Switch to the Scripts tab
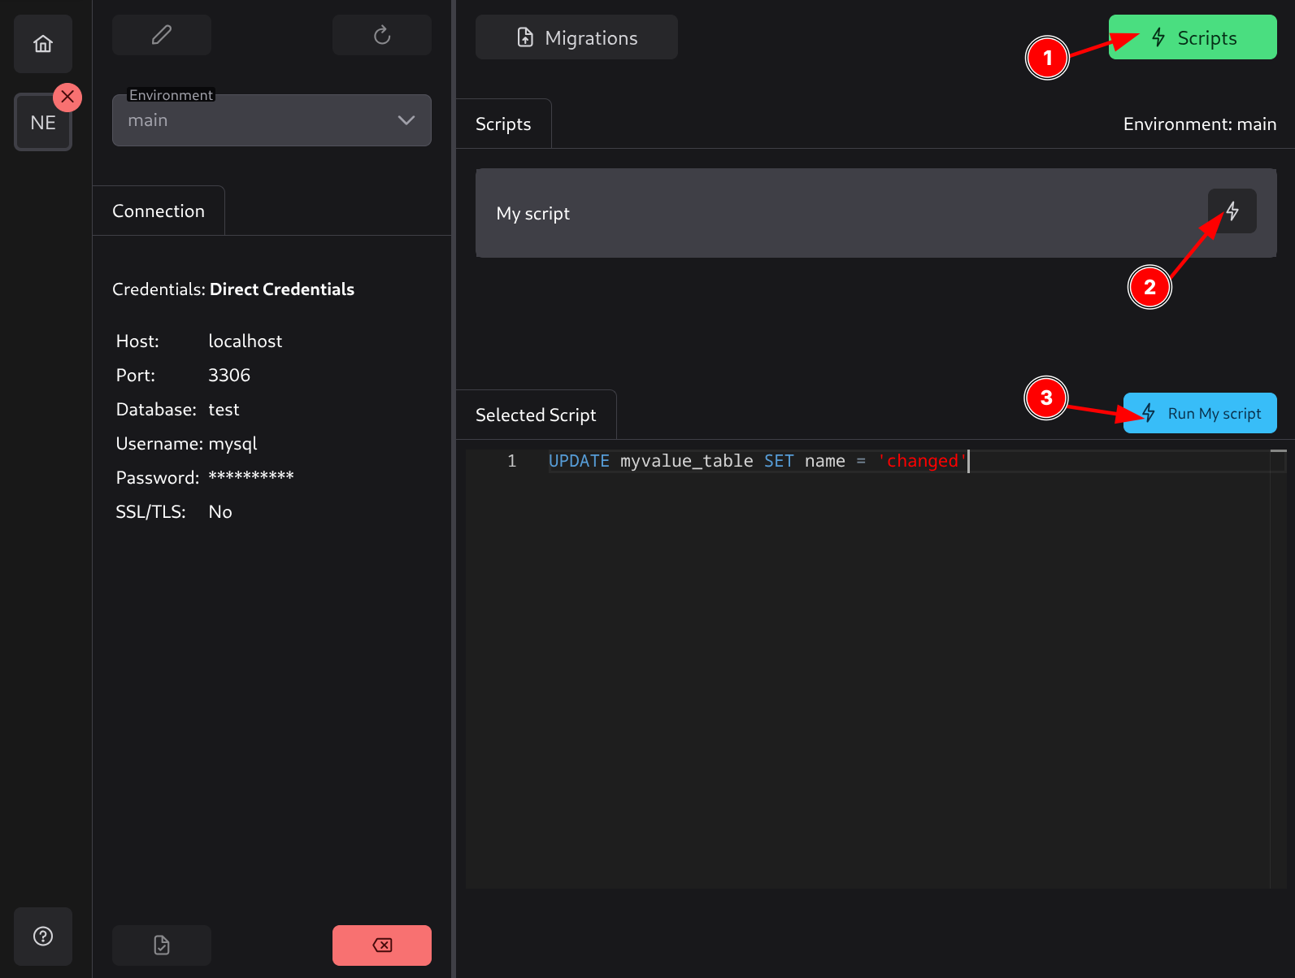This screenshot has height=978, width=1295. pyautogui.click(x=503, y=124)
